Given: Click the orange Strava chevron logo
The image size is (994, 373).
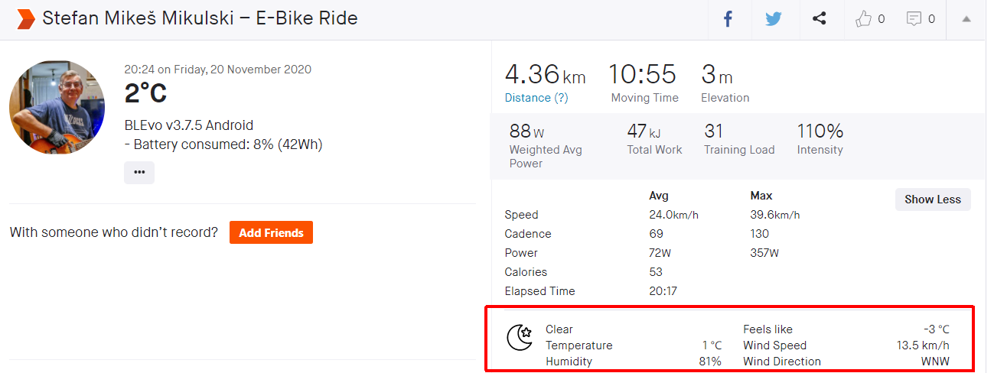Looking at the screenshot, I should click(x=26, y=19).
